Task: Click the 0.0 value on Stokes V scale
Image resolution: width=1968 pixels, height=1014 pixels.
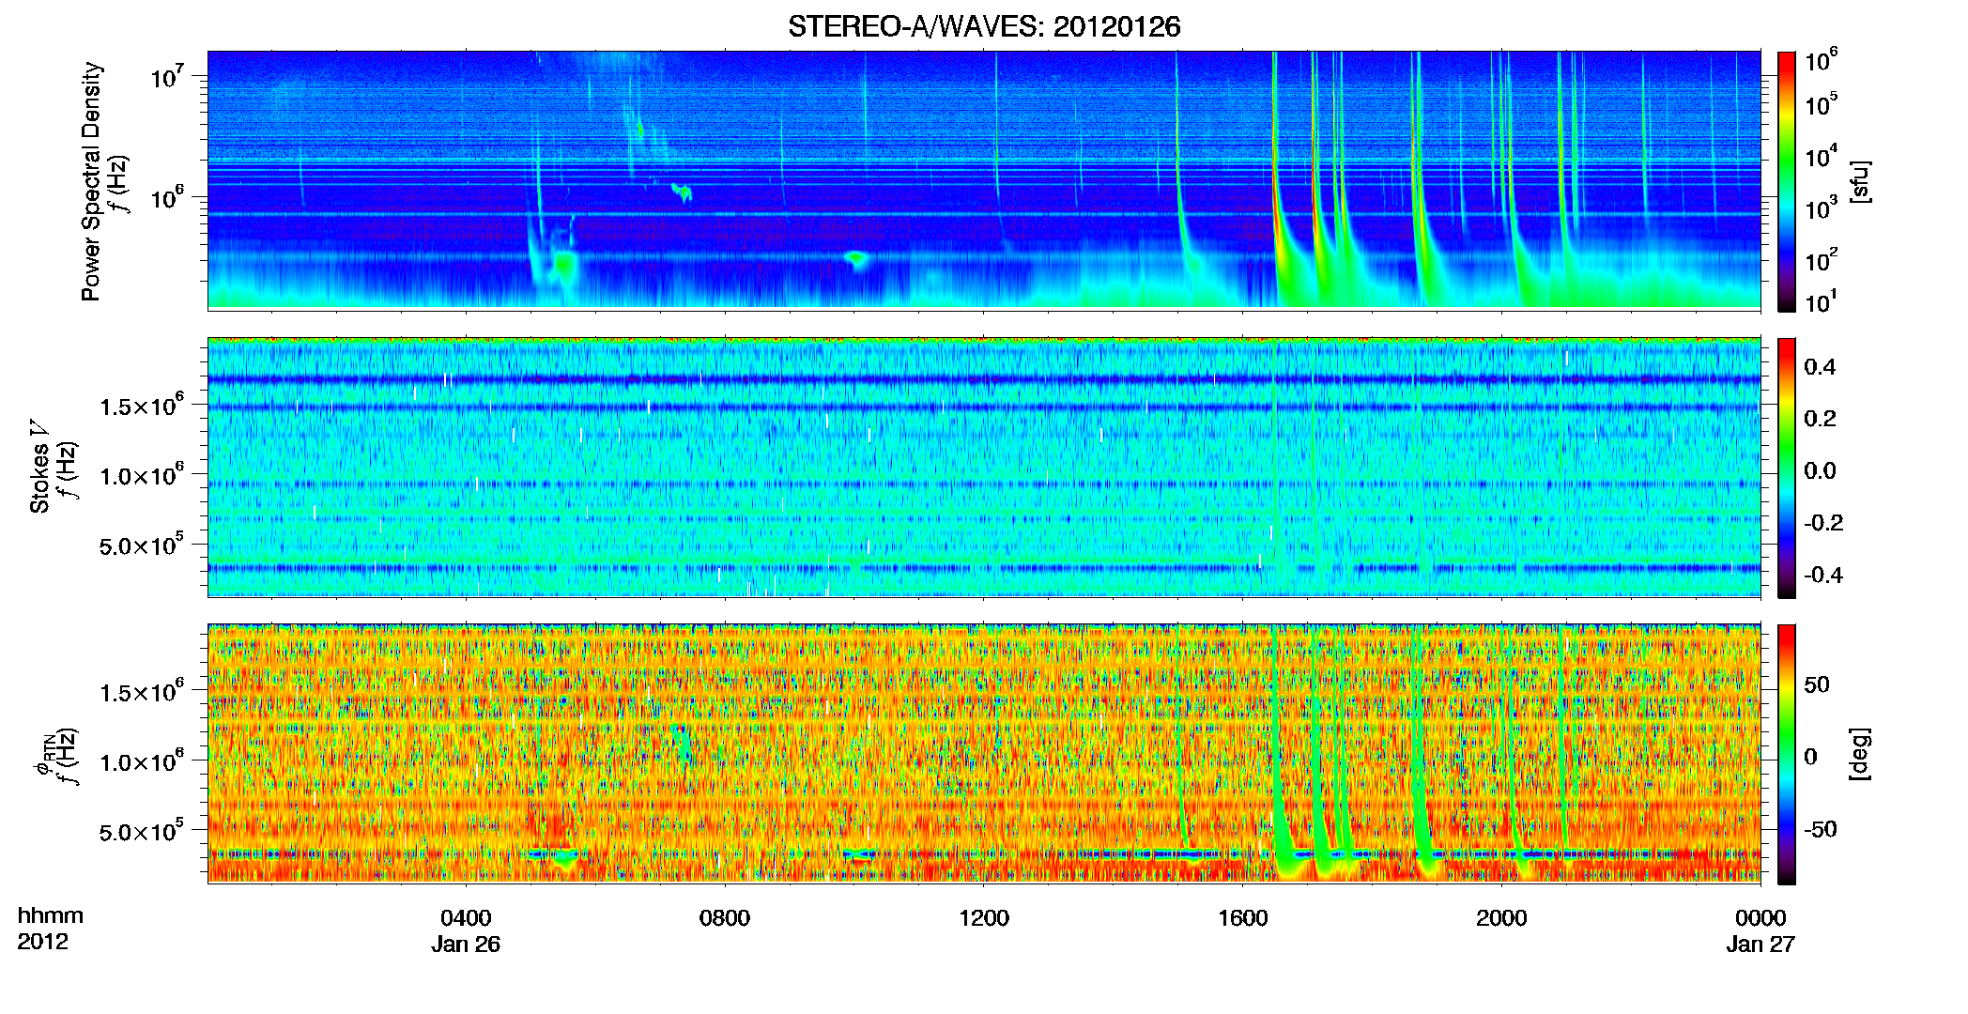Action: click(1820, 471)
